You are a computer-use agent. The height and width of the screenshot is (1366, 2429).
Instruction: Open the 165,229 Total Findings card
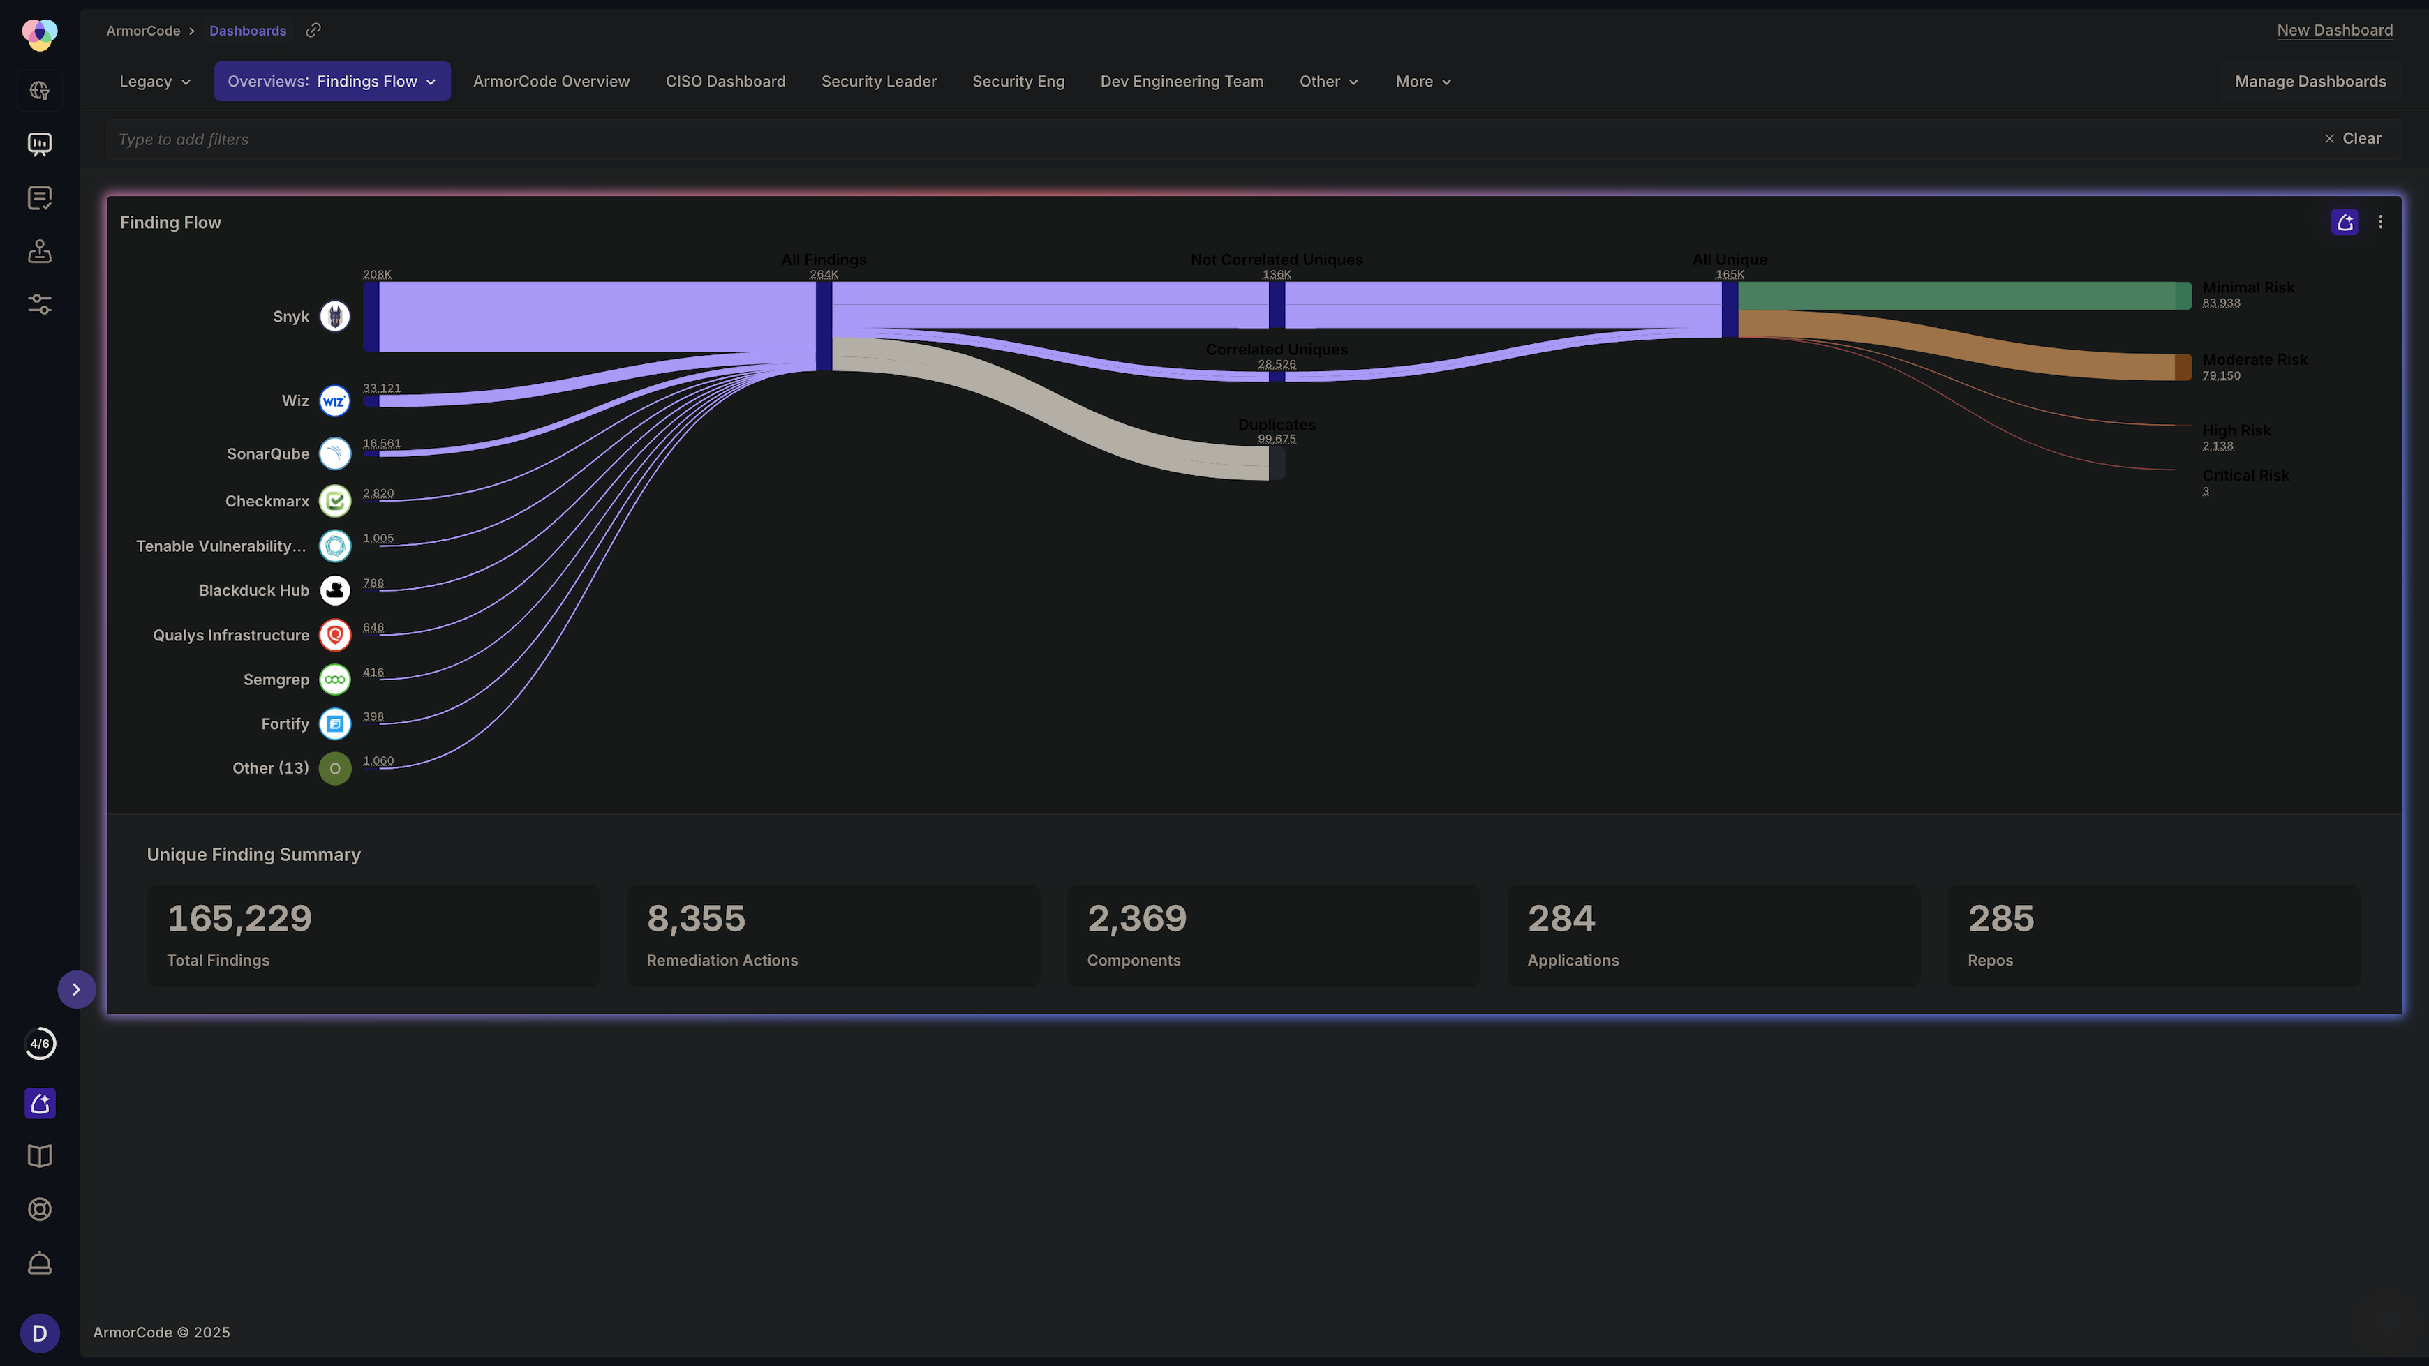tap(373, 936)
